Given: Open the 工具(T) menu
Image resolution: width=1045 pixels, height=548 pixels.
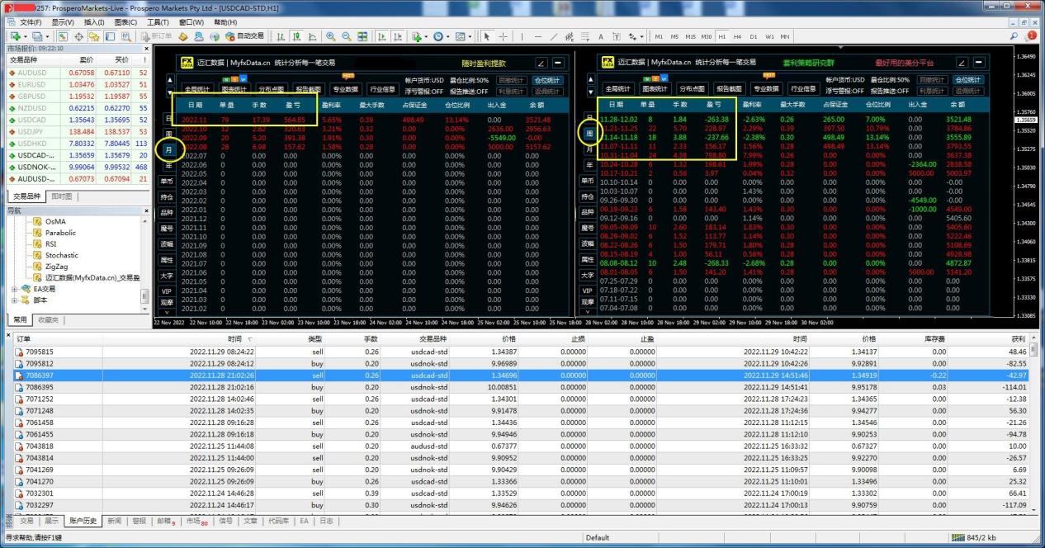Looking at the screenshot, I should click(158, 22).
